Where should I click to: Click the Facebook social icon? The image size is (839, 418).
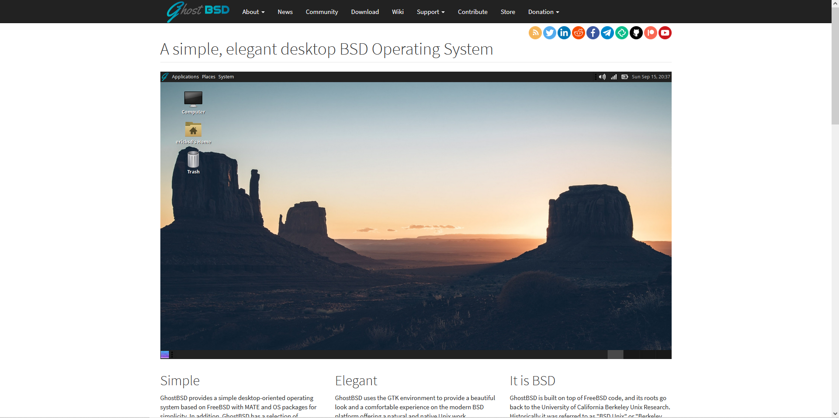pyautogui.click(x=593, y=33)
